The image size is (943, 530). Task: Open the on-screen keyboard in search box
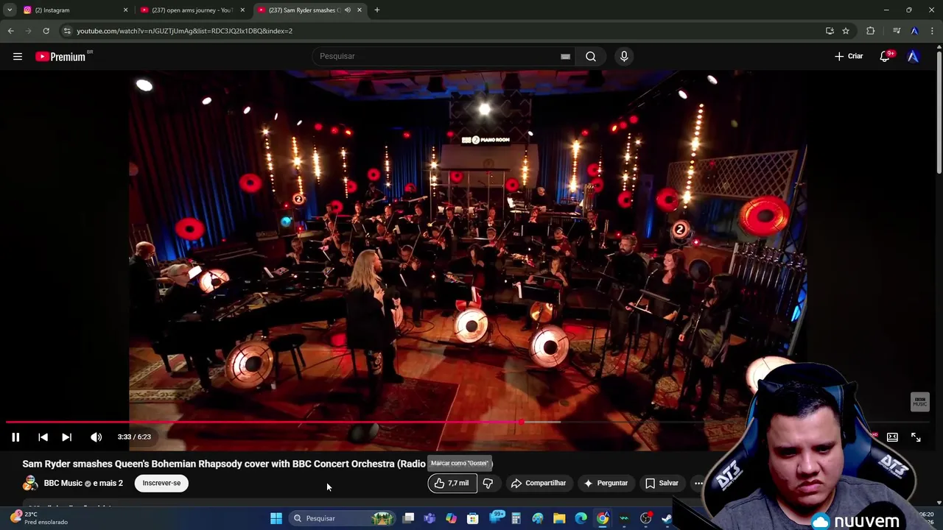(x=565, y=56)
